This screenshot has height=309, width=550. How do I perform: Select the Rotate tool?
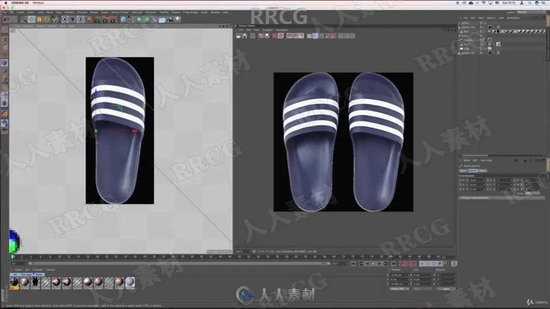pos(47,19)
